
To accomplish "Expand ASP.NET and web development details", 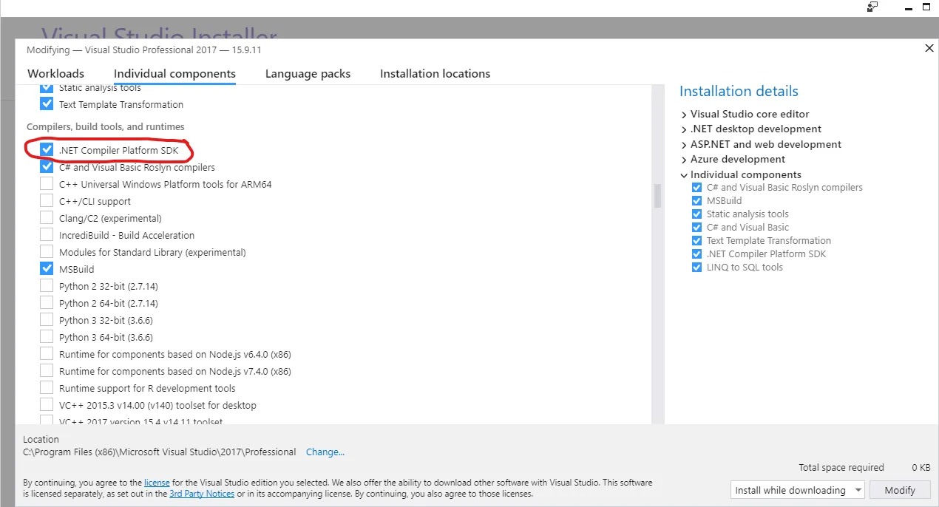I will pyautogui.click(x=684, y=144).
